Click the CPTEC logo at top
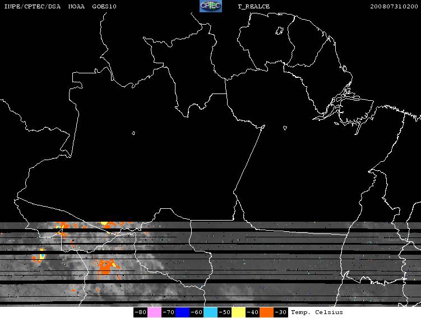Screen dimensions: 421x318 point(211,6)
